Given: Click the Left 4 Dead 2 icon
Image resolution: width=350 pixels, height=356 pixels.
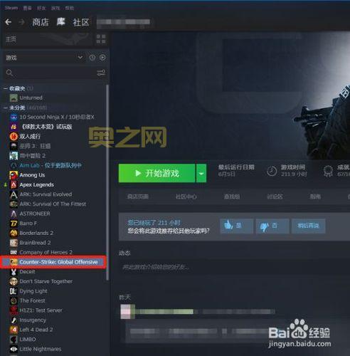Looking at the screenshot, I should (x=14, y=330).
